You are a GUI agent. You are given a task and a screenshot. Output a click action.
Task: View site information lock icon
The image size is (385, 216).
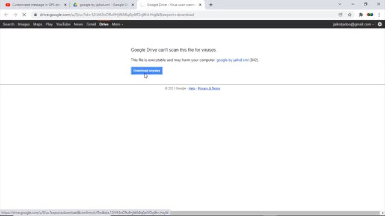[35, 14]
